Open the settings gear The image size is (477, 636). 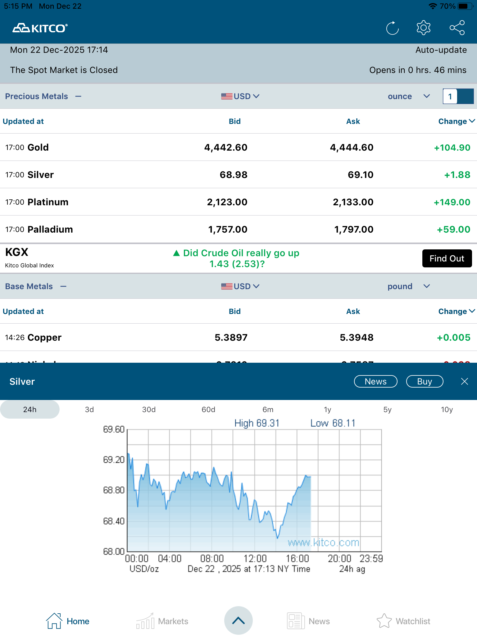424,28
